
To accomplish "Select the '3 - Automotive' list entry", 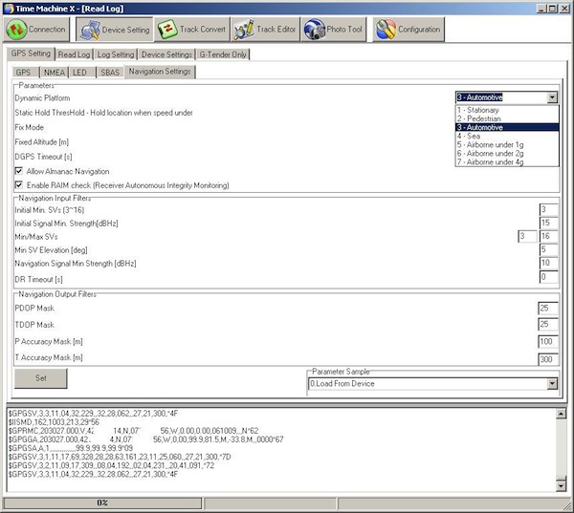I will (x=507, y=127).
